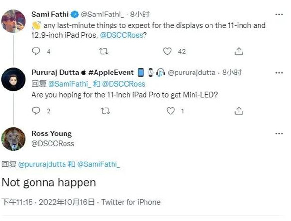Image resolution: width=291 pixels, height=221 pixels.
Task: Open the Twitter for iPhone source link
Action: pyautogui.click(x=131, y=202)
